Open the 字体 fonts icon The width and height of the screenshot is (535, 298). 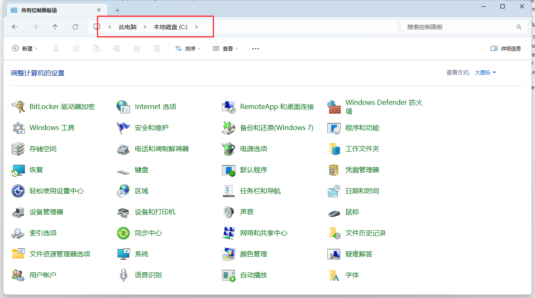pyautogui.click(x=334, y=275)
